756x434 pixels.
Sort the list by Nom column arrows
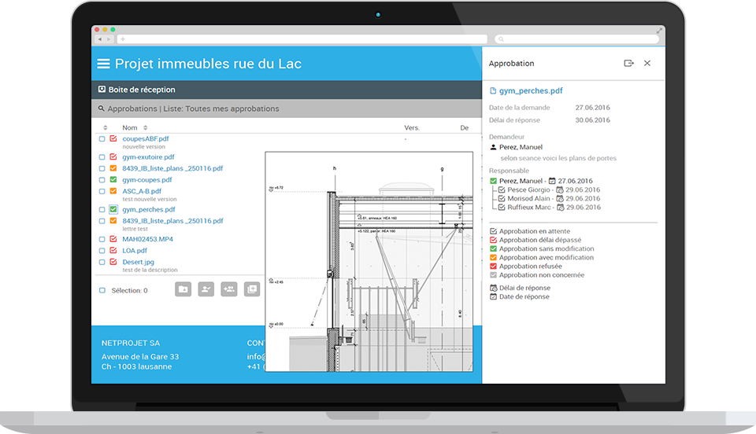[x=145, y=127]
